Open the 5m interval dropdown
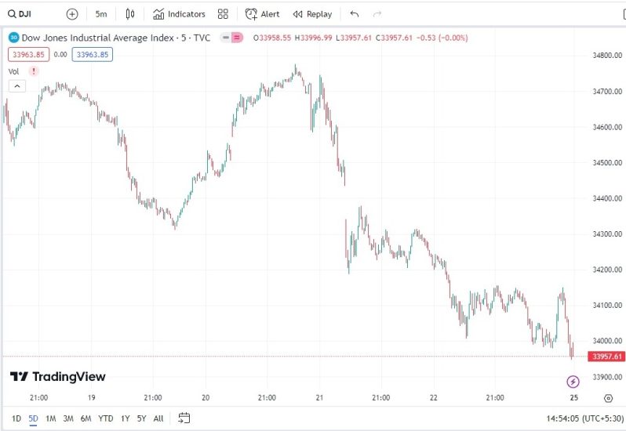626x431 pixels. click(101, 13)
